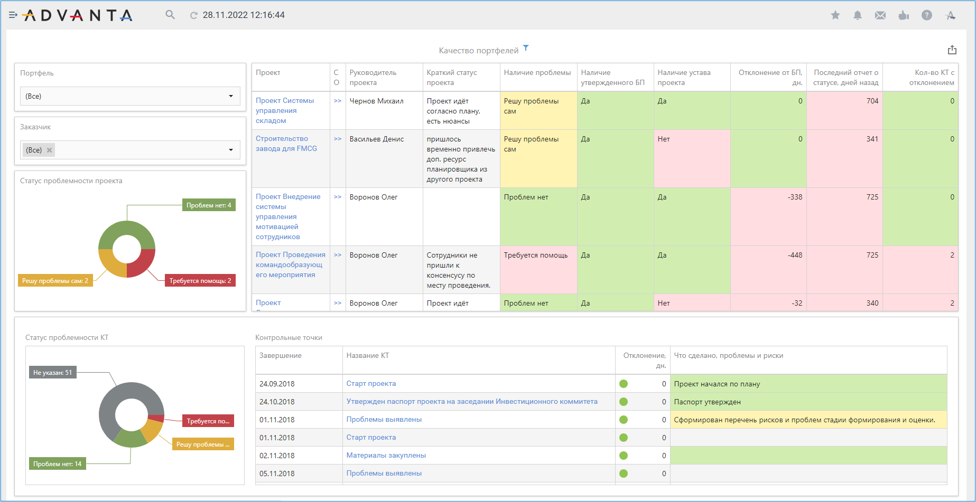The width and height of the screenshot is (976, 502).
Task: Expand the Портфель dropdown
Action: tap(230, 96)
